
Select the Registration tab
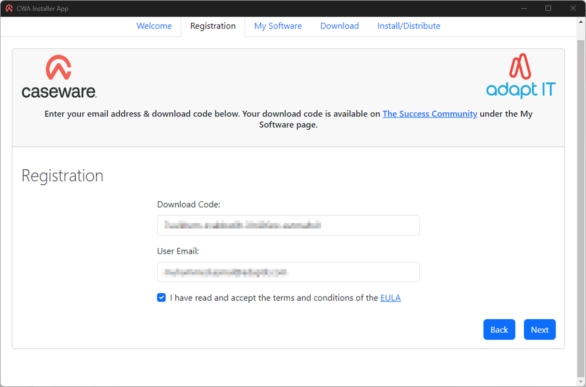[x=213, y=26]
